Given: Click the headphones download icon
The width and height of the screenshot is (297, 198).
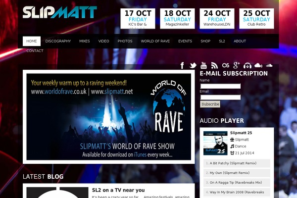Looking at the screenshot, I should pos(247,65).
